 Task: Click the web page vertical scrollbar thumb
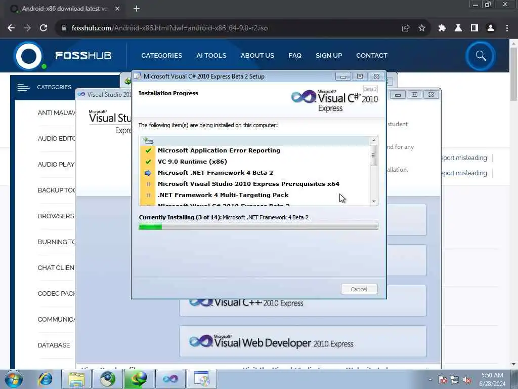click(513, 74)
